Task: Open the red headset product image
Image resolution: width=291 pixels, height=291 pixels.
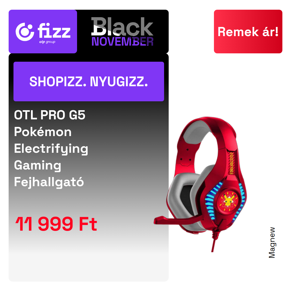Action: (200, 184)
